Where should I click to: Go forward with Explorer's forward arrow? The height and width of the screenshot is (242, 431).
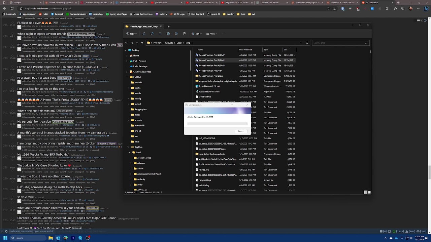132,43
